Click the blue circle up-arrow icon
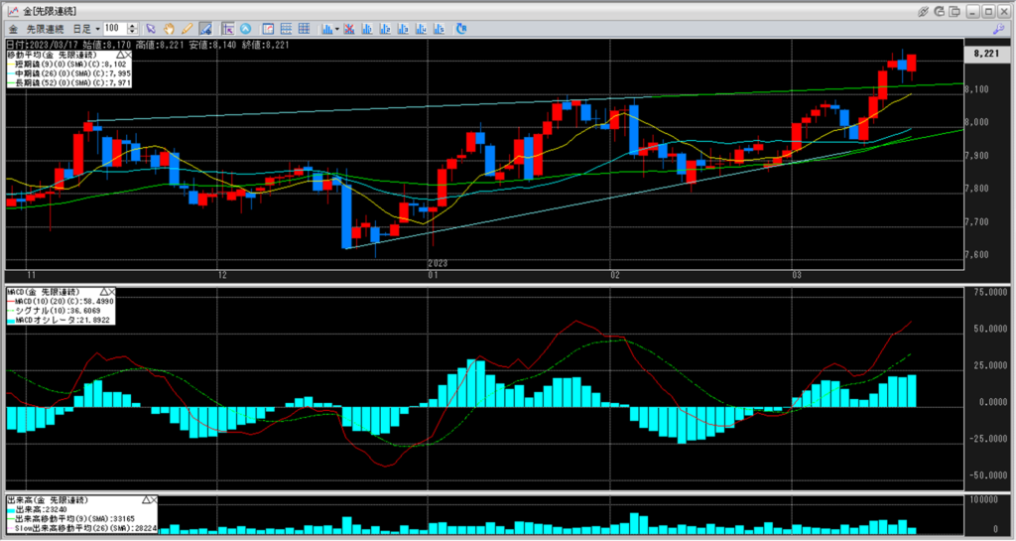The width and height of the screenshot is (1016, 541). tap(245, 28)
